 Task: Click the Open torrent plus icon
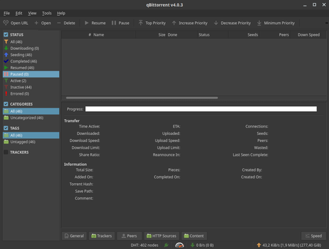click(36, 23)
